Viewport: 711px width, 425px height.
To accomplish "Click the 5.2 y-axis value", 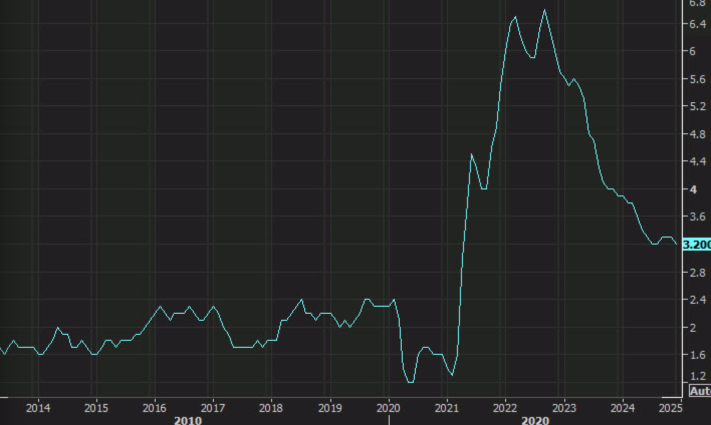I will [697, 106].
